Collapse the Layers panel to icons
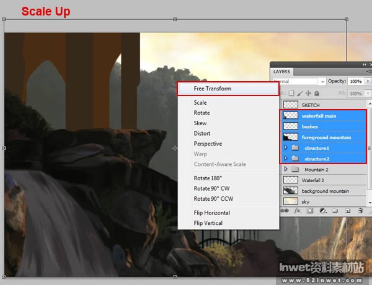This screenshot has height=285, width=372. tap(365, 64)
